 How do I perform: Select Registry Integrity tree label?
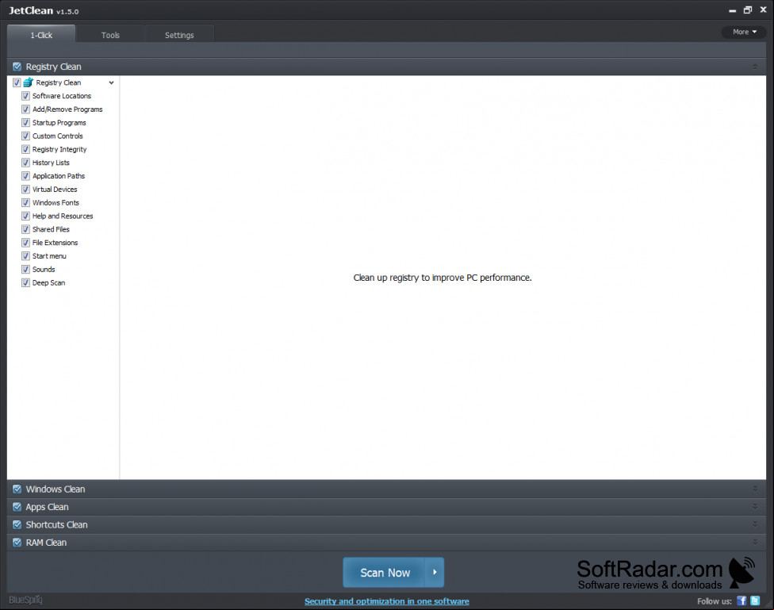tap(59, 149)
